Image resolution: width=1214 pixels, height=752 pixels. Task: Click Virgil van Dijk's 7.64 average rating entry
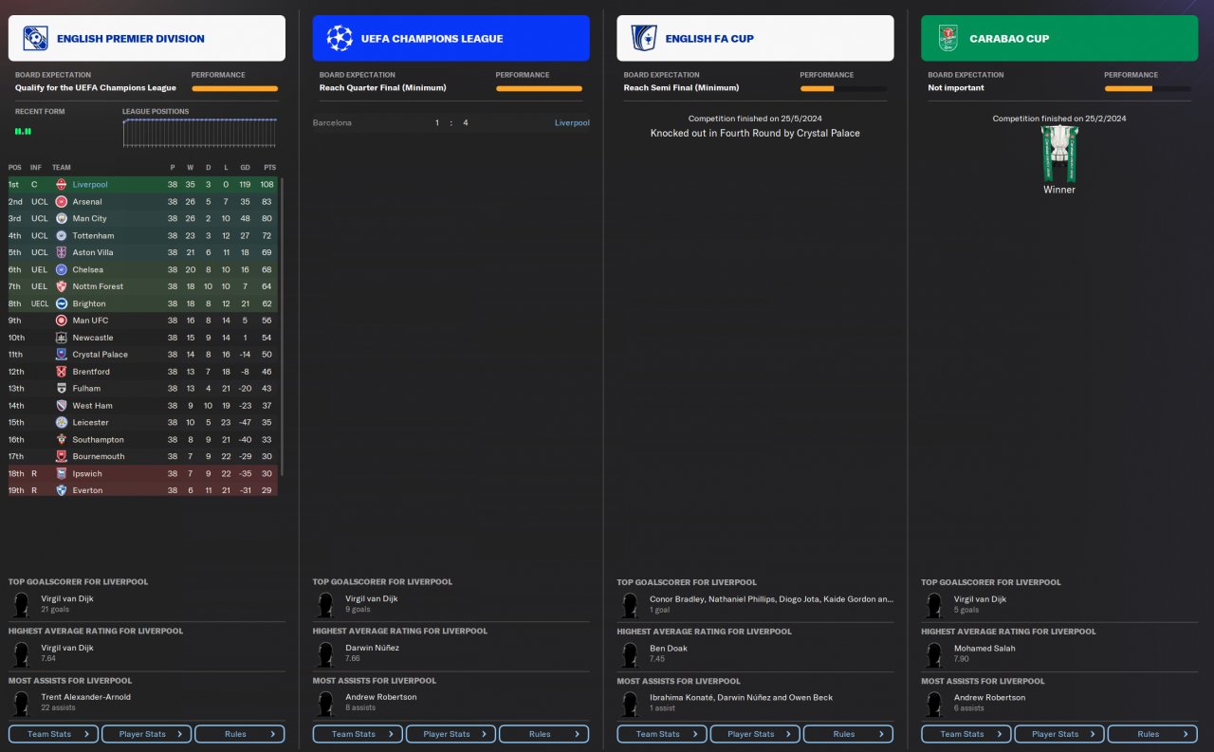click(x=147, y=653)
